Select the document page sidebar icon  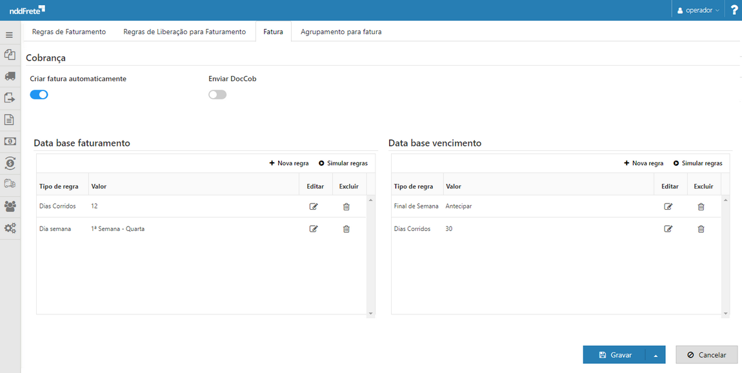pos(9,119)
